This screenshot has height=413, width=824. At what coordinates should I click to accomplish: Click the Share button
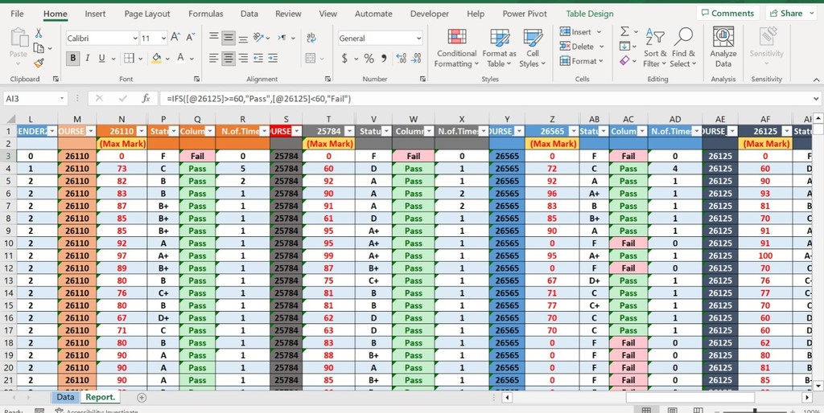pos(791,14)
